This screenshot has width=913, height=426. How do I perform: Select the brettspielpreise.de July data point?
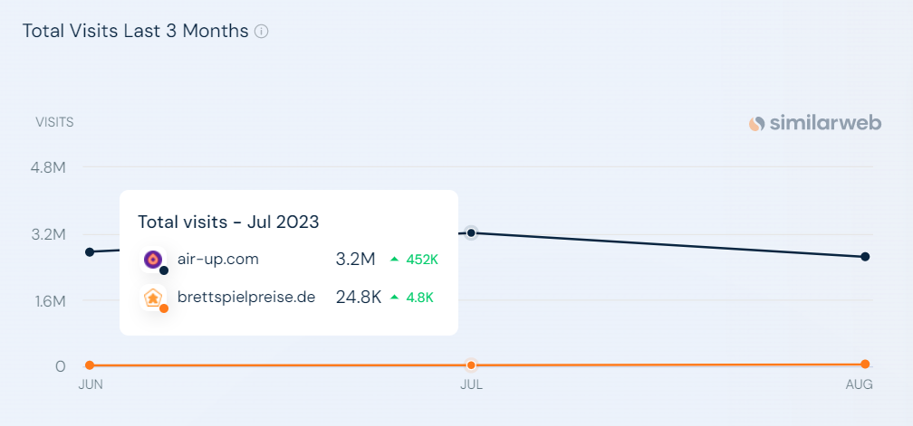click(471, 365)
